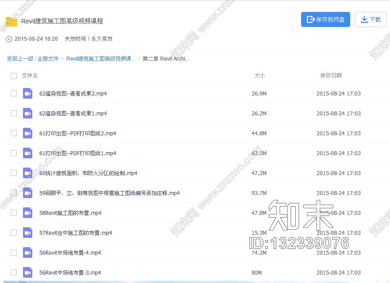Open file 61打印出图--PDF打印图纸1.mp4
This screenshot has height=283, width=390.
coord(78,153)
